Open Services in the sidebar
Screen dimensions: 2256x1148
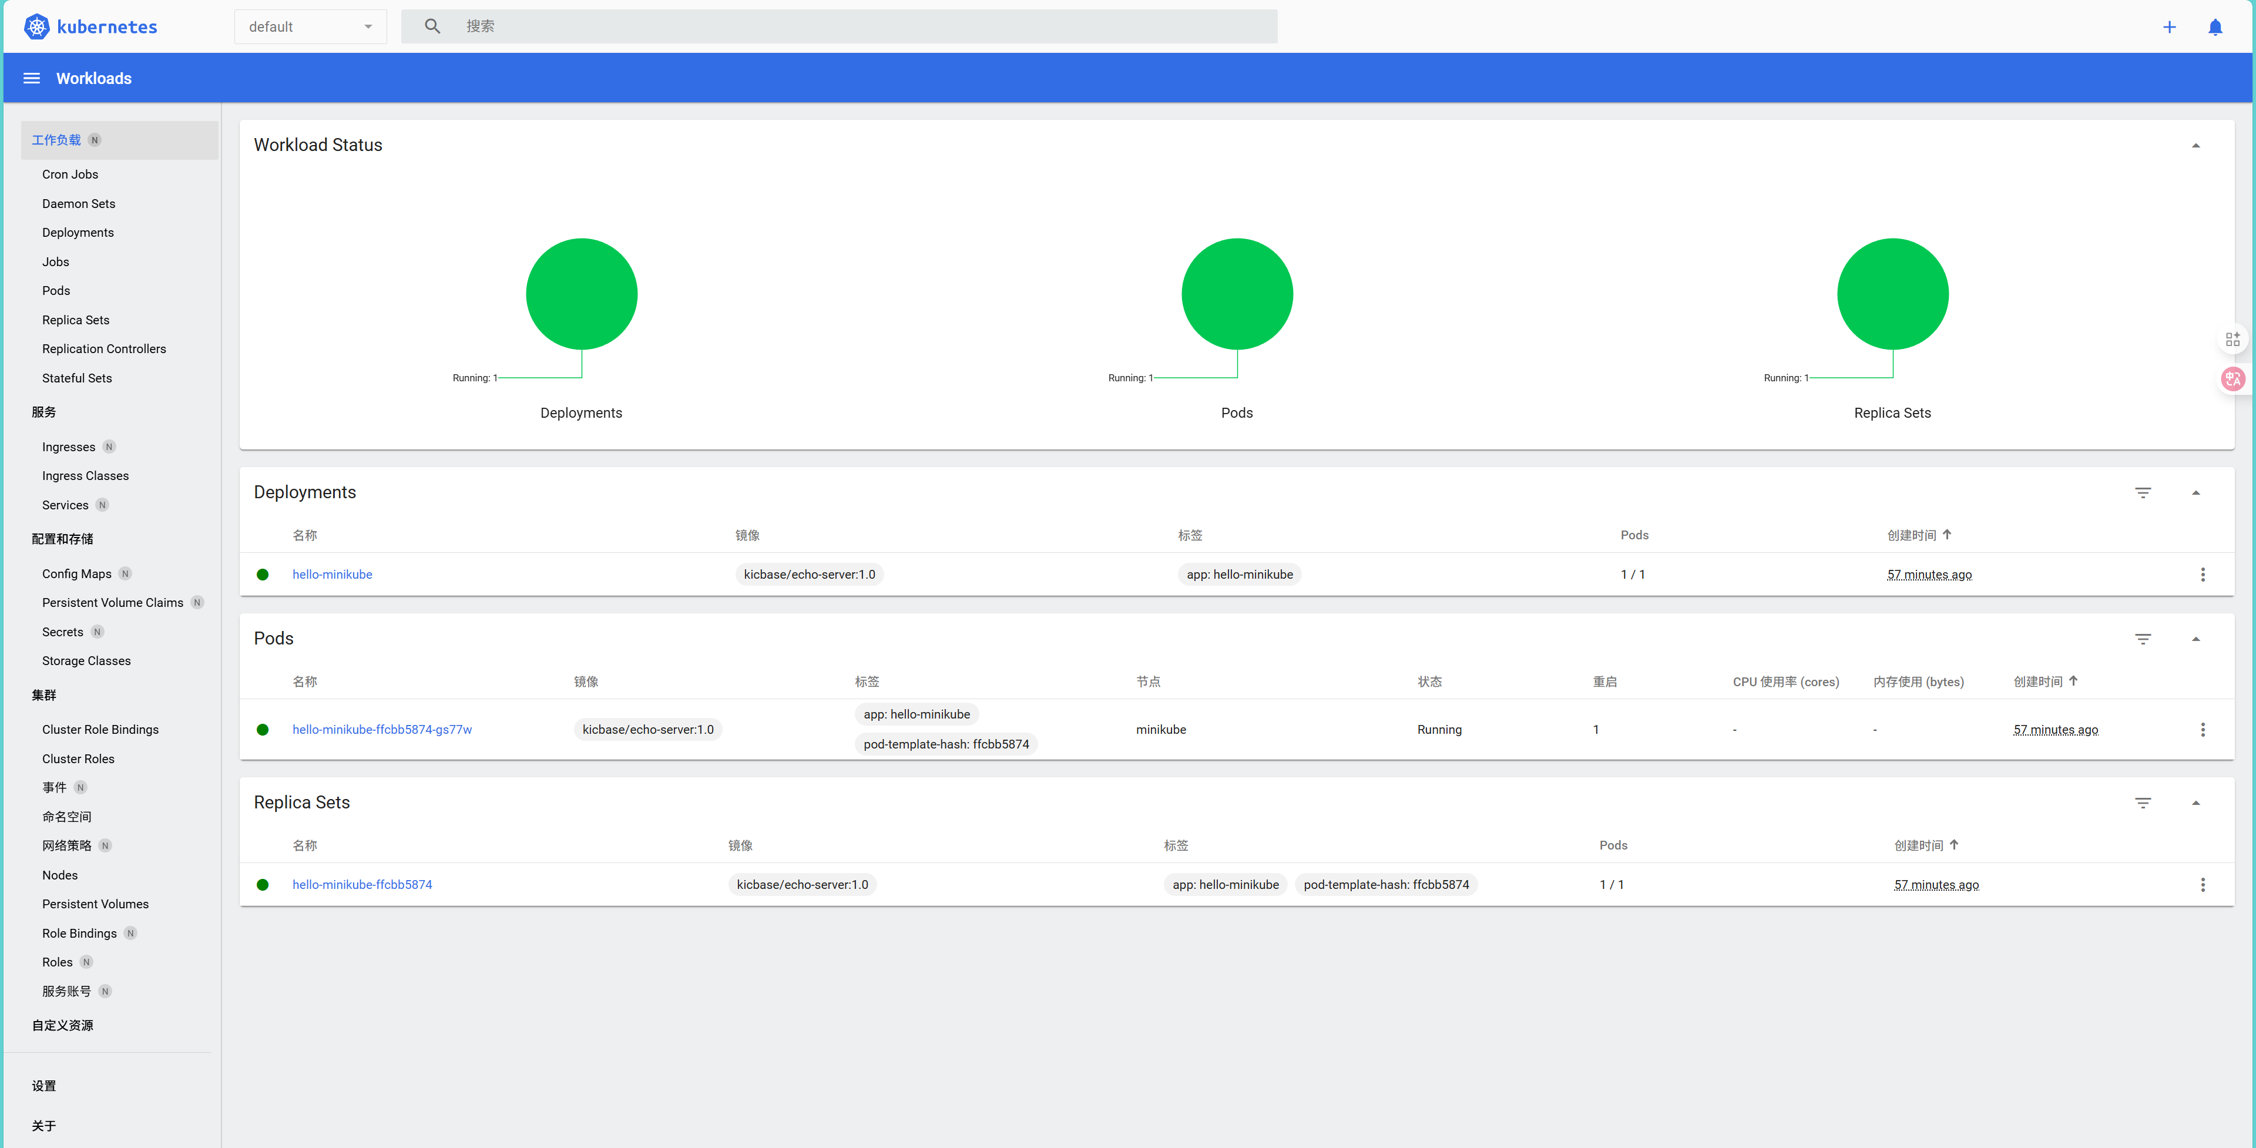pyautogui.click(x=65, y=505)
